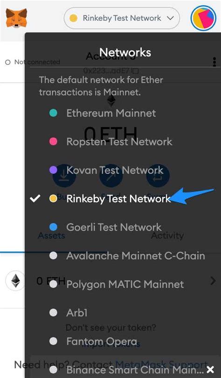Switch to Avalanche Mainnet C-Chain

tap(136, 256)
